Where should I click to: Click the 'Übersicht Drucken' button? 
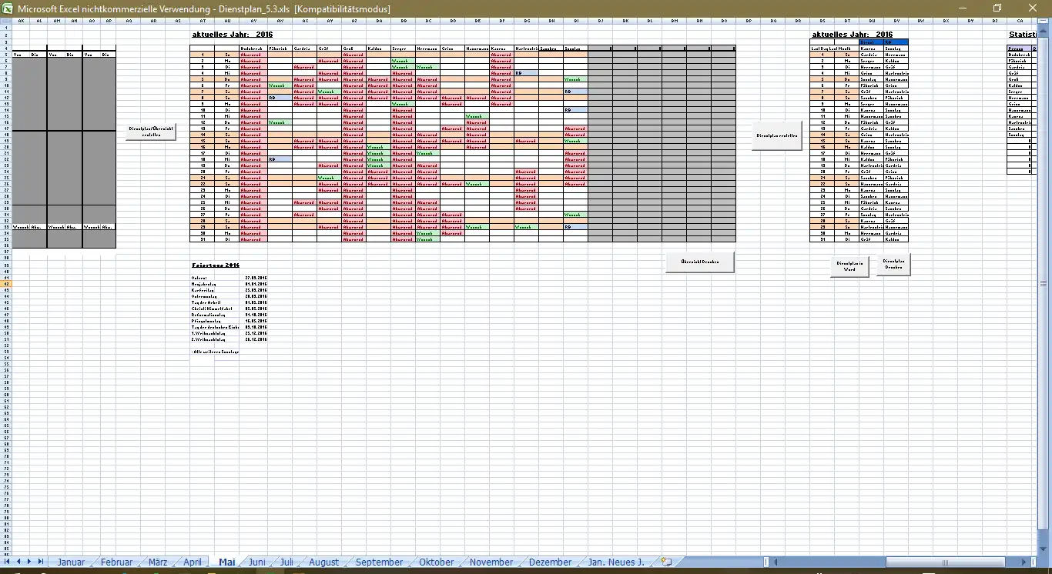[x=700, y=262]
